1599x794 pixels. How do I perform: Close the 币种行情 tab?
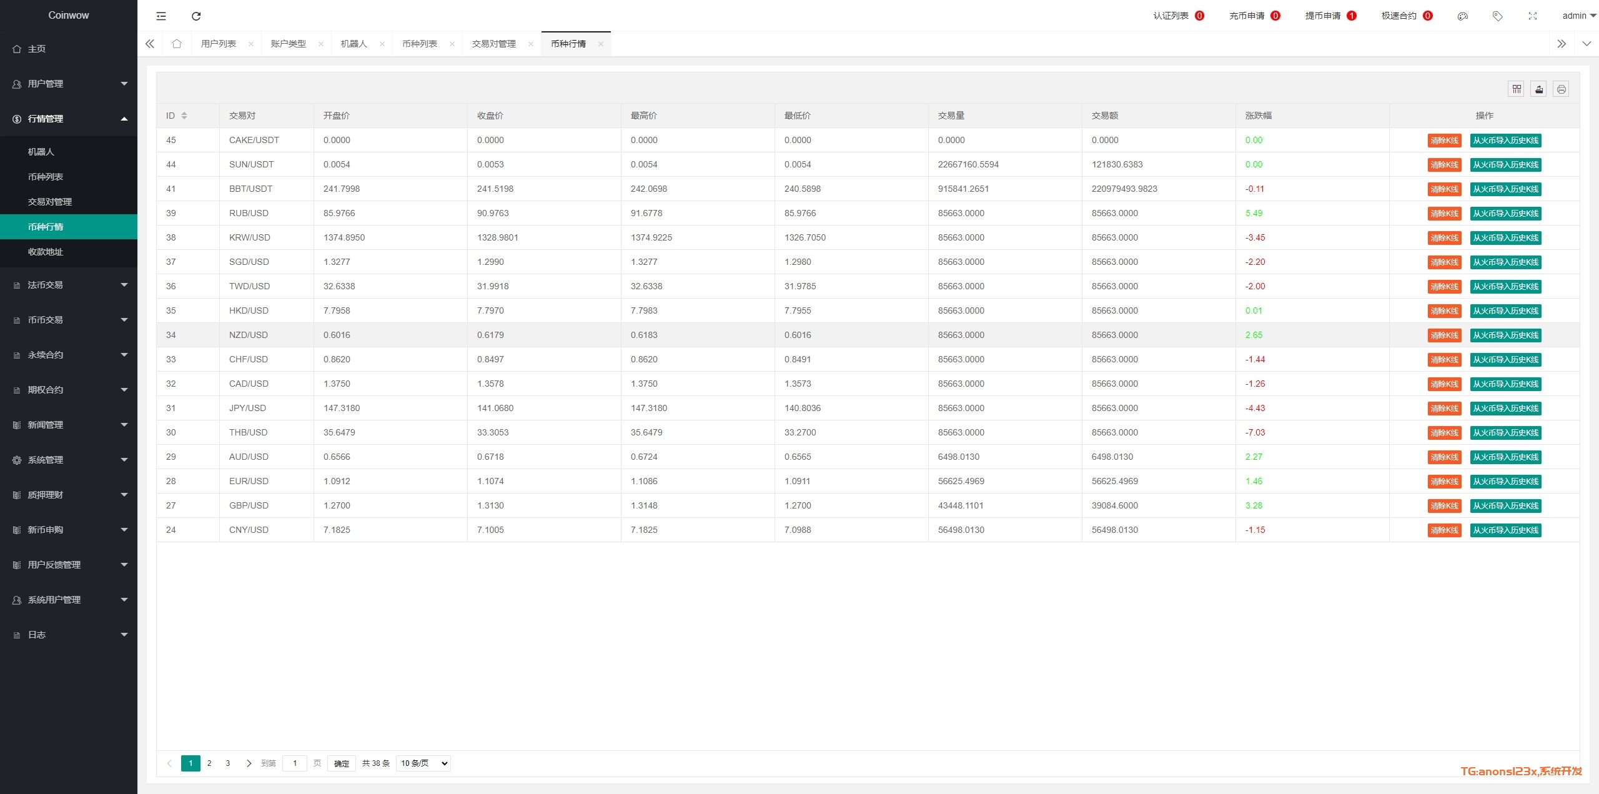(x=601, y=44)
